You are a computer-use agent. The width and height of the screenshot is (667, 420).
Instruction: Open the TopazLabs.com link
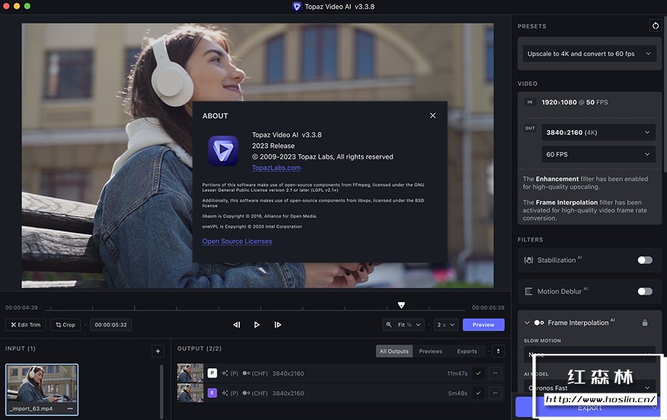pos(276,168)
